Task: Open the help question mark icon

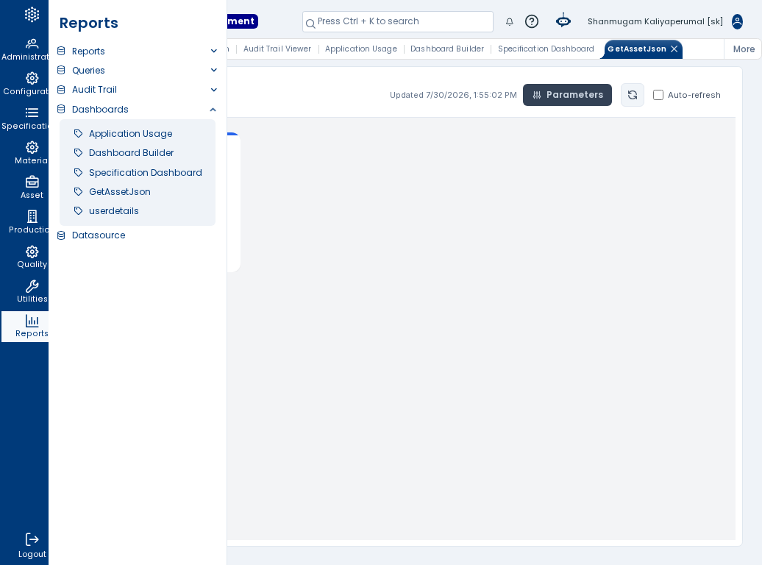Action: point(532,21)
